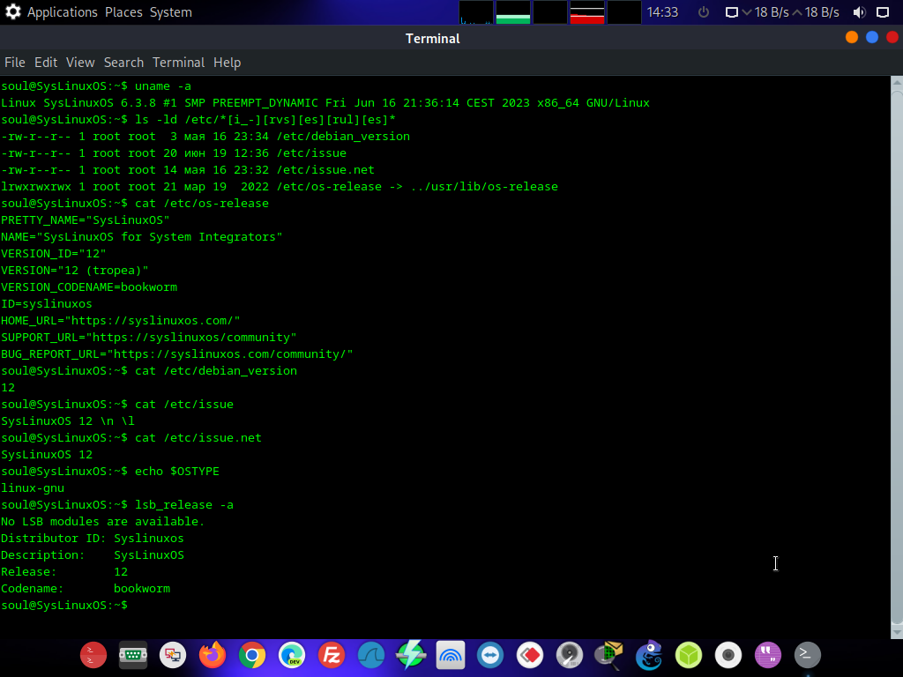
Task: Click the green lightning bolt dock icon
Action: [411, 655]
